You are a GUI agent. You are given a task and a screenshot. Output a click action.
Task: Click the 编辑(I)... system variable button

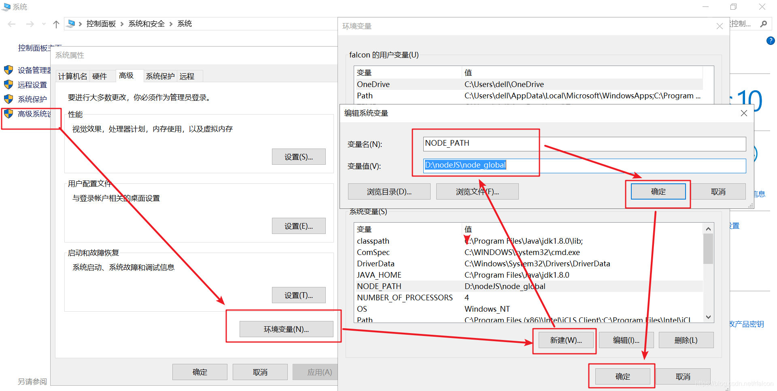(x=626, y=340)
